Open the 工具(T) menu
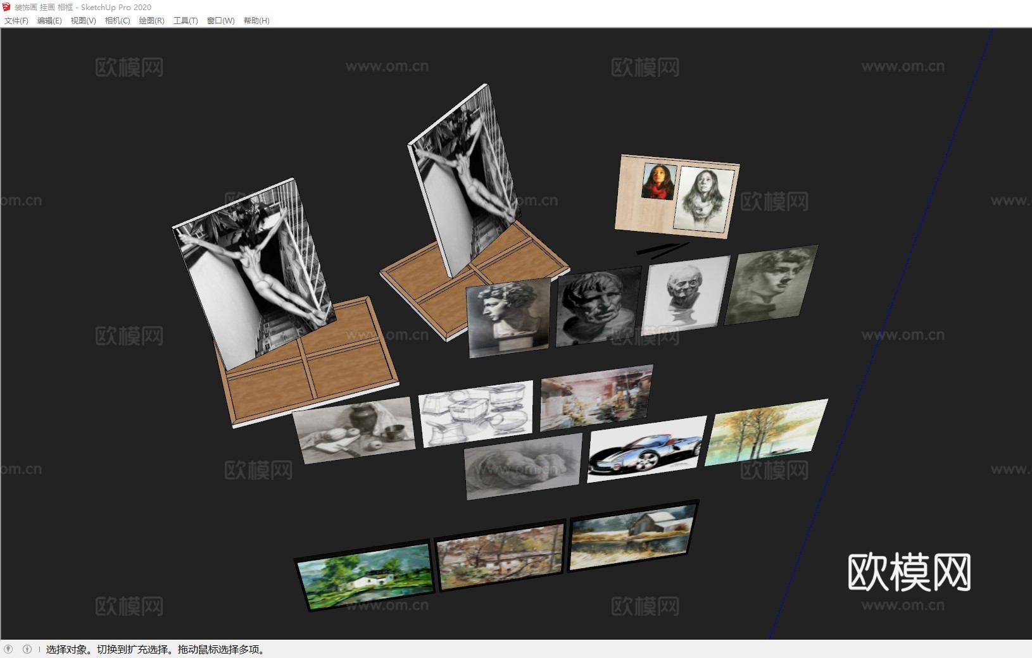Screen dimensions: 1032x658 click(x=186, y=21)
